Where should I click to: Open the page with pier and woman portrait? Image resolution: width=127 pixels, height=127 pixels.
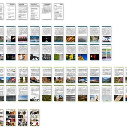click(94, 93)
